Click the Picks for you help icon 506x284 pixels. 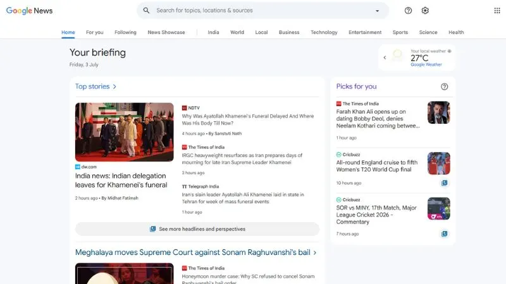coord(445,86)
